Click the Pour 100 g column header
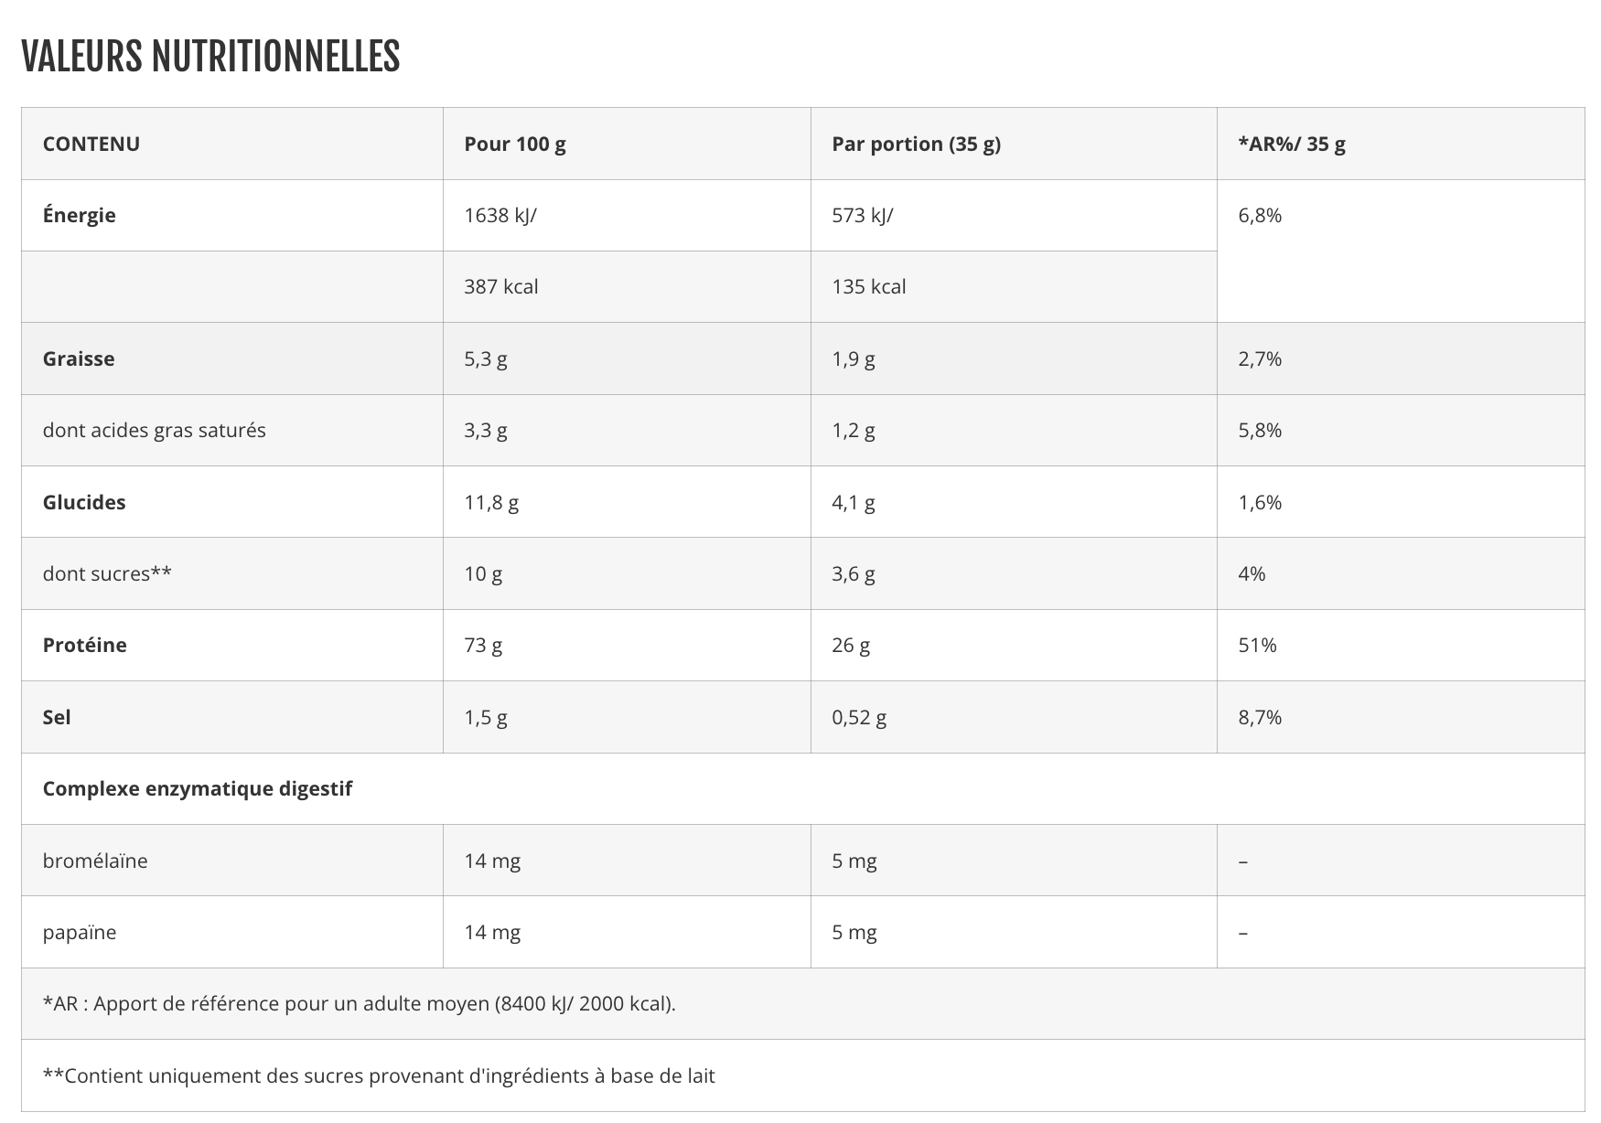1601x1123 pixels. pos(515,144)
